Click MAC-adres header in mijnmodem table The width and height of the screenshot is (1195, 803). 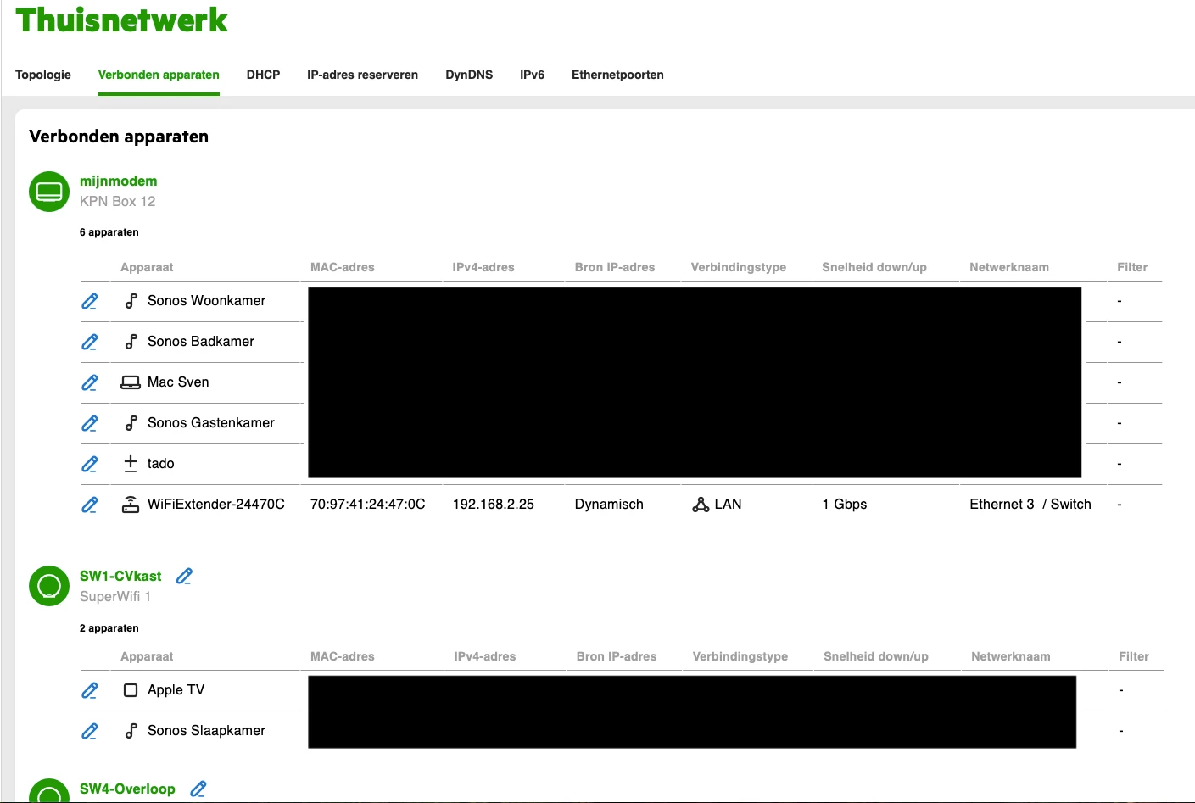coord(343,267)
